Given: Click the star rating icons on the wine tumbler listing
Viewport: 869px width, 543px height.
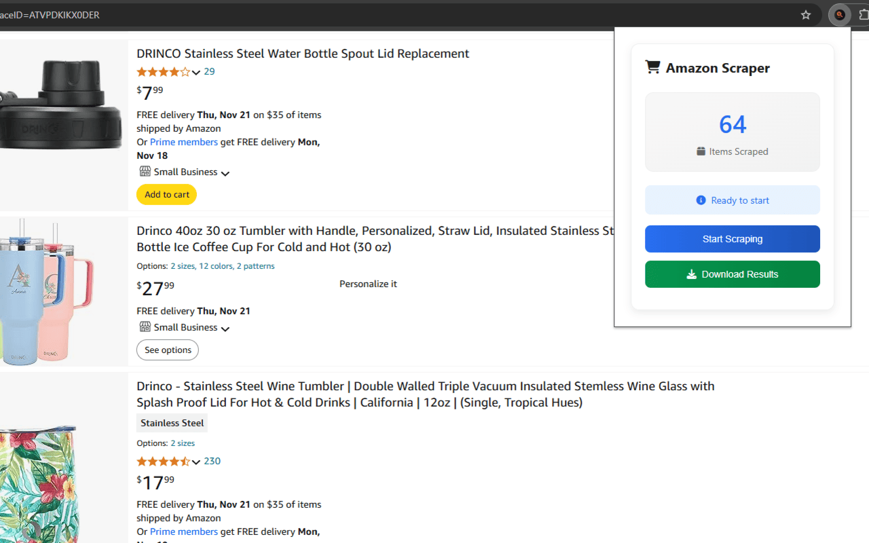Looking at the screenshot, I should [163, 461].
